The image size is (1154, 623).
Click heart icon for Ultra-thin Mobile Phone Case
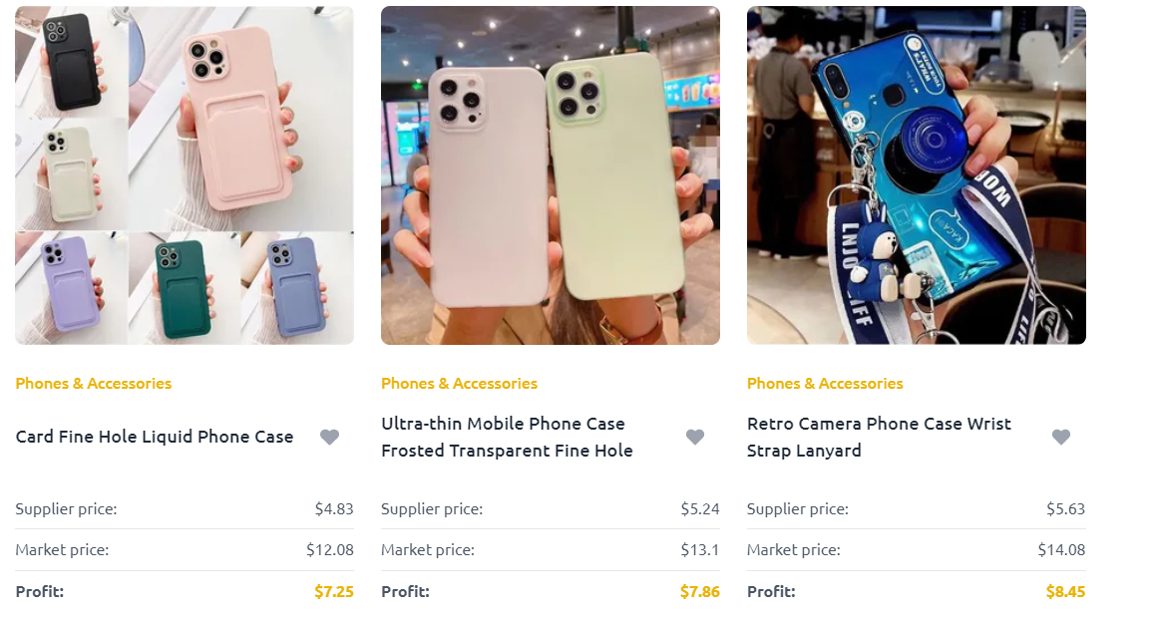(x=695, y=437)
